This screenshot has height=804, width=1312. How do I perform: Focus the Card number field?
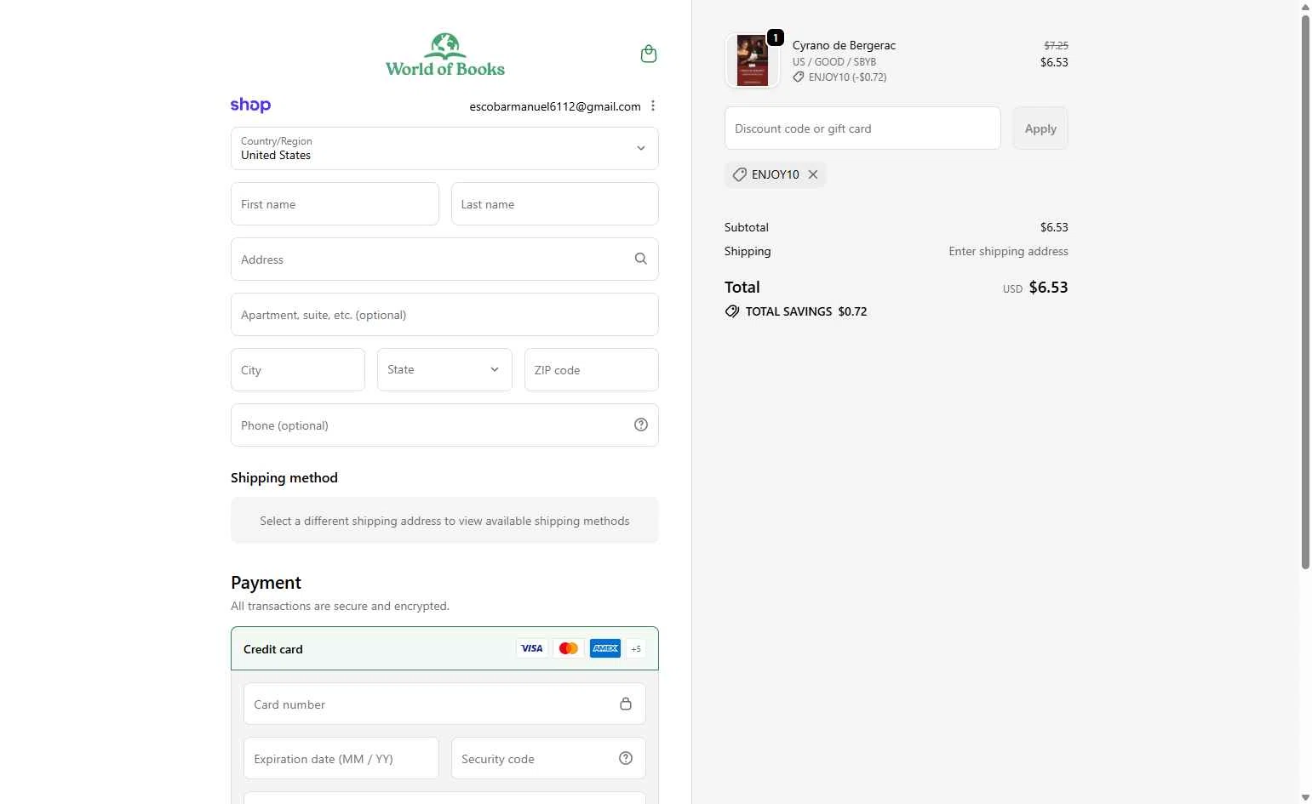click(444, 704)
